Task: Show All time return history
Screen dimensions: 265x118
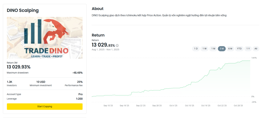Action: (x=256, y=48)
